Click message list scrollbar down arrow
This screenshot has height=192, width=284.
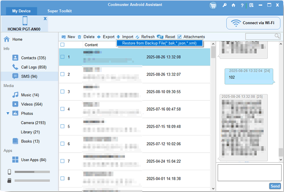click(213, 189)
